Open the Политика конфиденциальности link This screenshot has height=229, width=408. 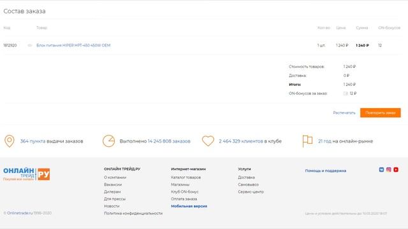pyautogui.click(x=133, y=213)
